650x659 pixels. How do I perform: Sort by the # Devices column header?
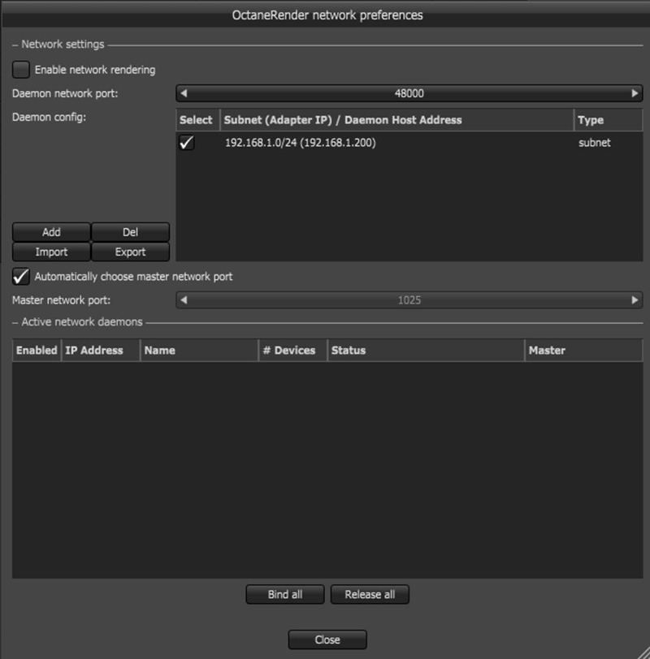(x=292, y=351)
